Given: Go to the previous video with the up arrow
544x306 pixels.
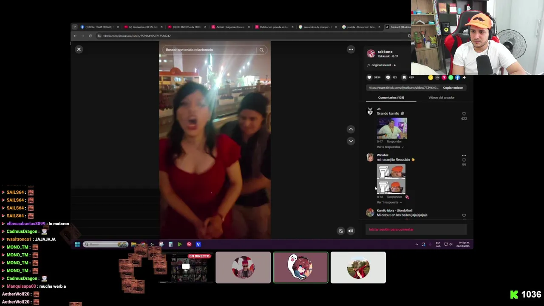Looking at the screenshot, I should [x=351, y=129].
